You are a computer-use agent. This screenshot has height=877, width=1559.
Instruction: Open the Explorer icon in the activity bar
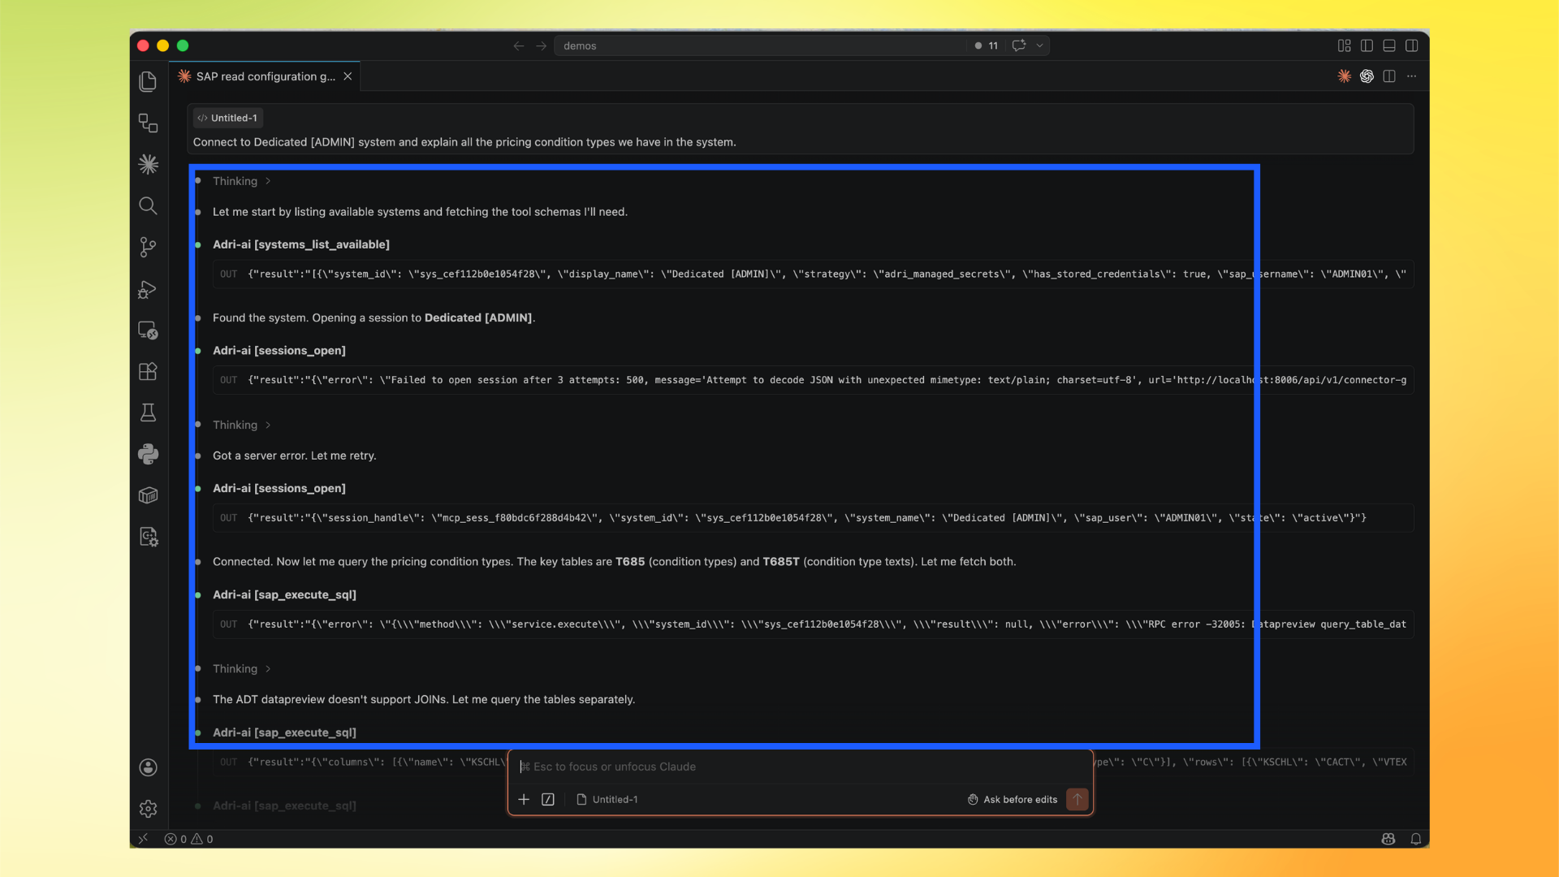148,81
